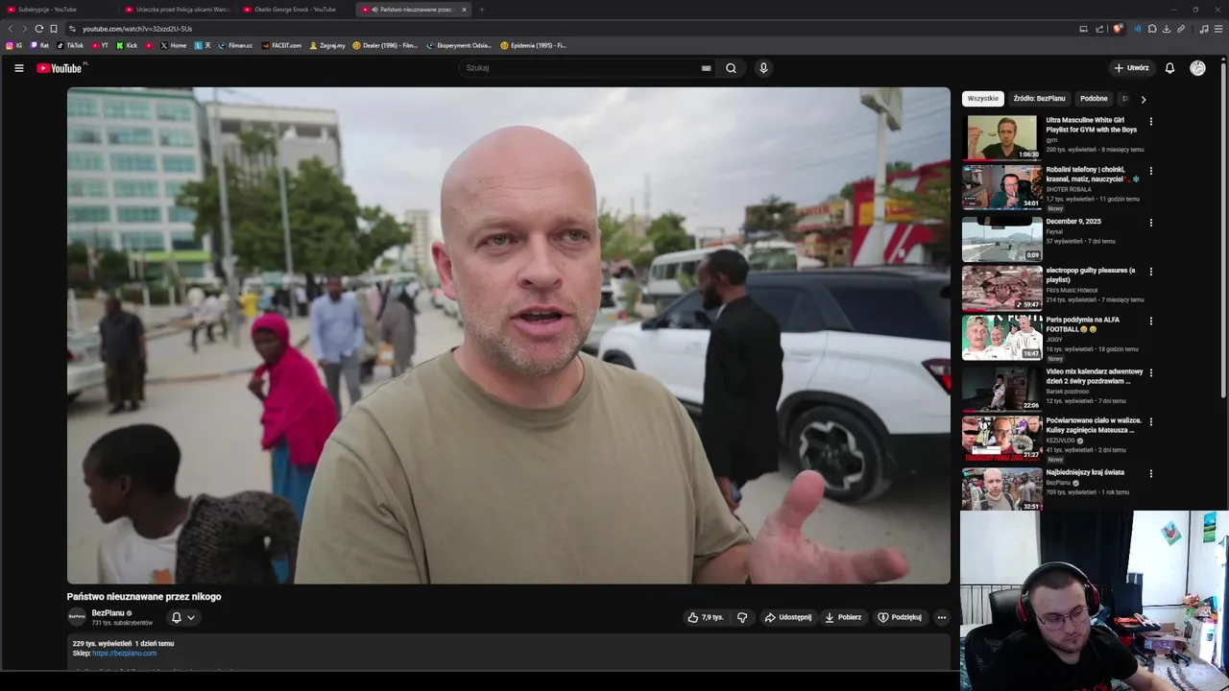Open a new browser tab

[x=482, y=10]
